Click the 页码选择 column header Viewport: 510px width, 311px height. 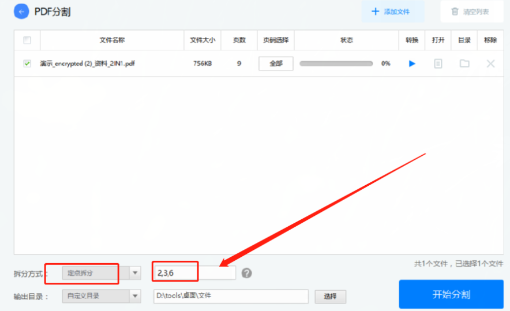276,40
